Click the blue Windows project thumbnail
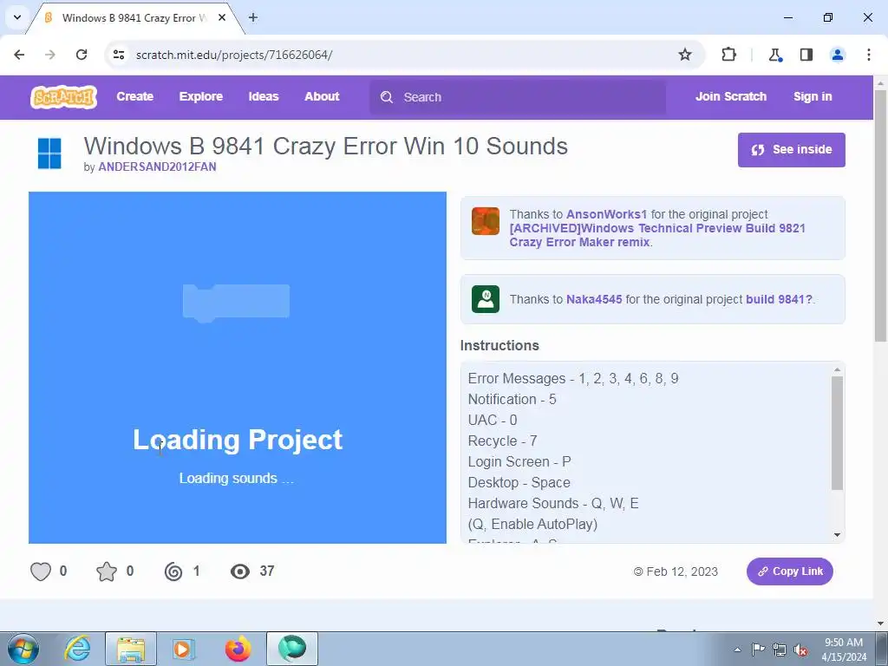 [x=49, y=153]
